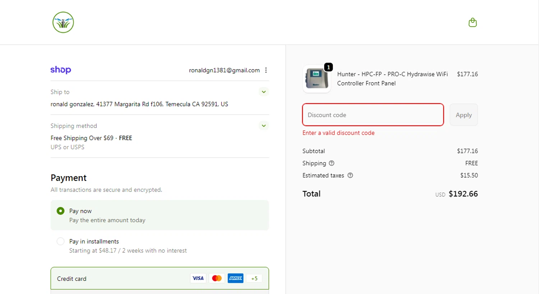The height and width of the screenshot is (294, 539).
Task: Select the Pay now radio option
Action: click(x=60, y=211)
